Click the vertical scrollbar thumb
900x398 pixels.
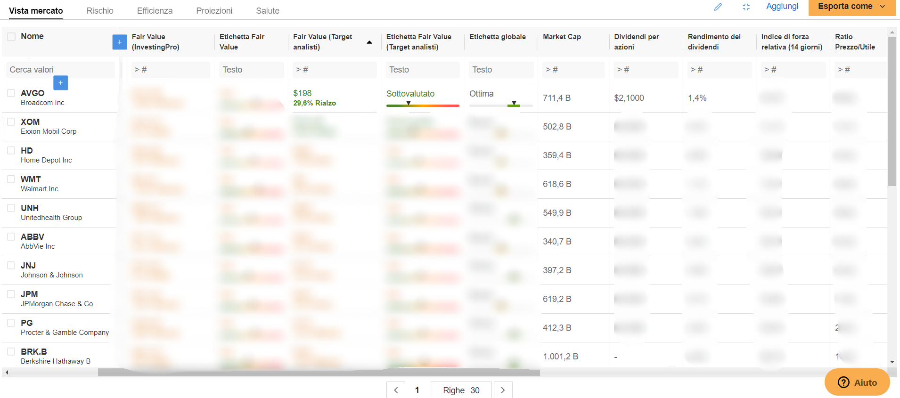tap(892, 111)
